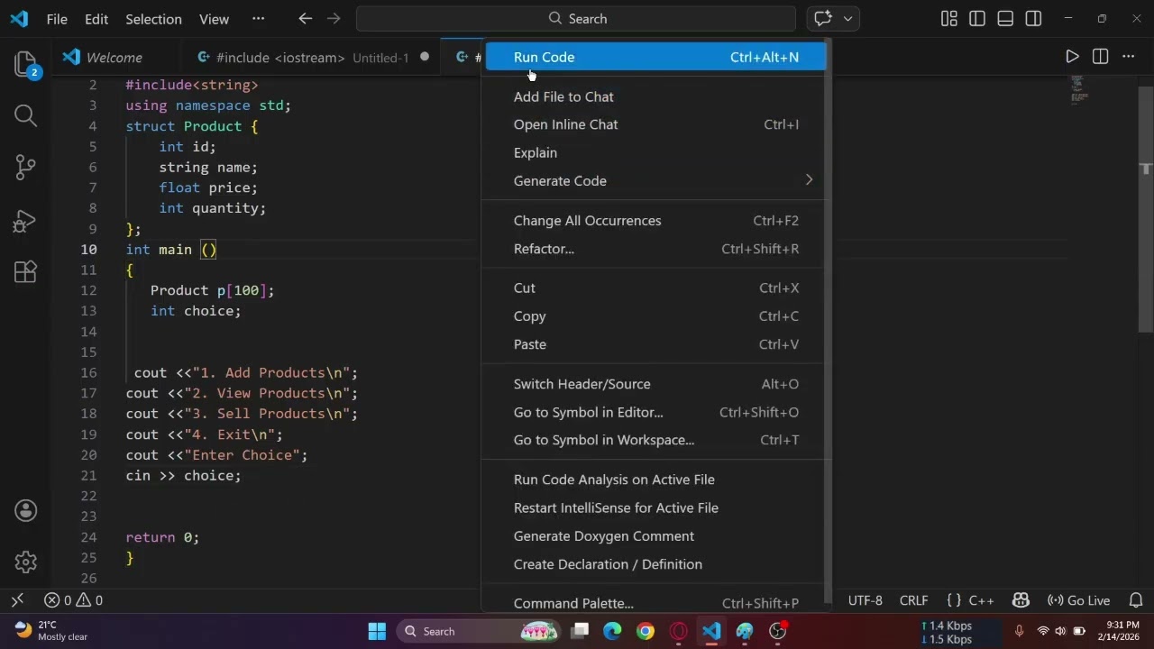Open editor More Actions ellipsis
1154x649 pixels.
tap(1128, 57)
